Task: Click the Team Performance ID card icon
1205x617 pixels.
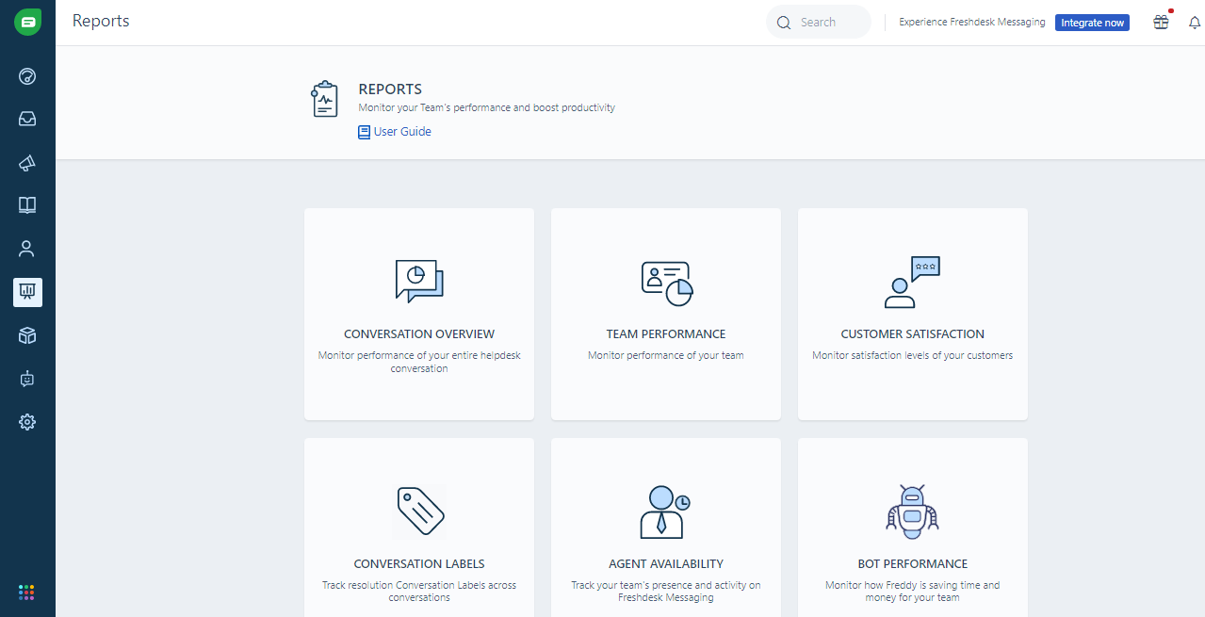Action: click(x=667, y=284)
